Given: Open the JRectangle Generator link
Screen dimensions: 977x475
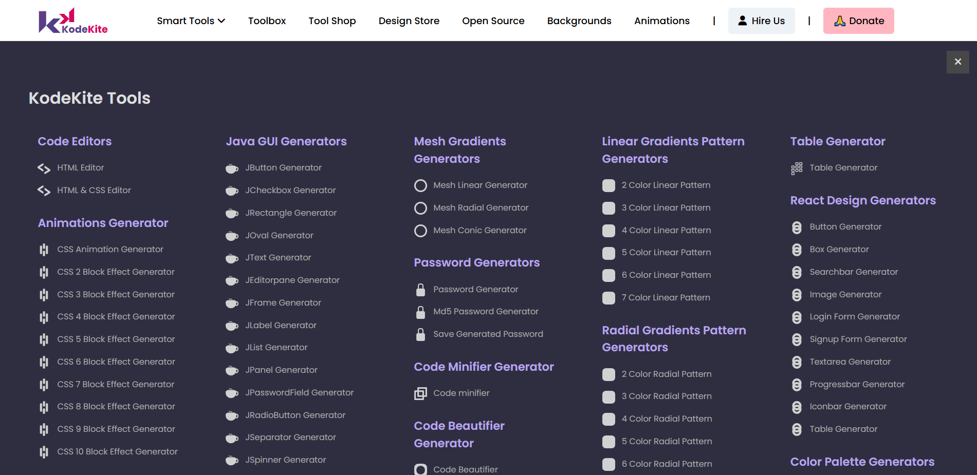Looking at the screenshot, I should click(291, 213).
